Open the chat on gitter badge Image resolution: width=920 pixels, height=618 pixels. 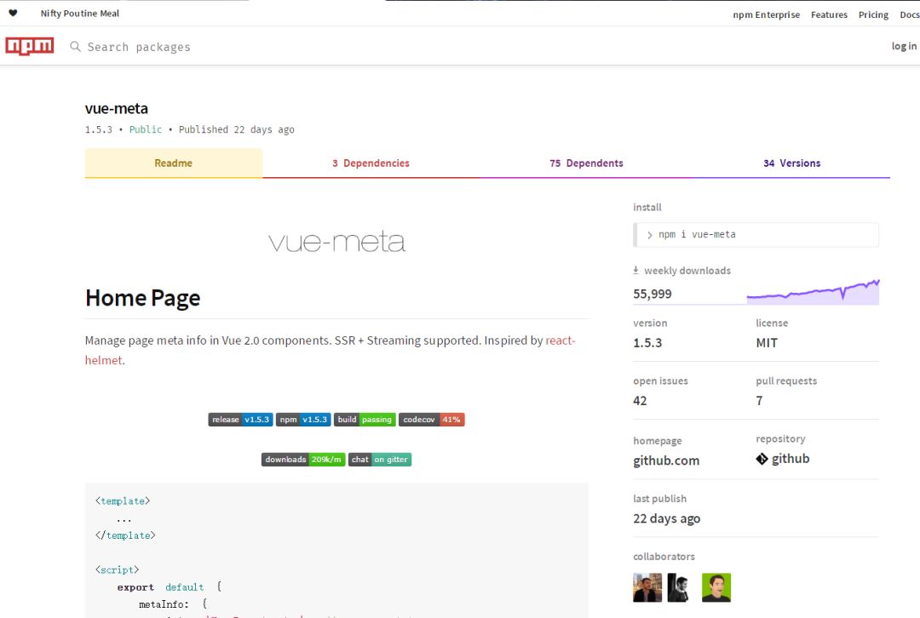coord(380,459)
